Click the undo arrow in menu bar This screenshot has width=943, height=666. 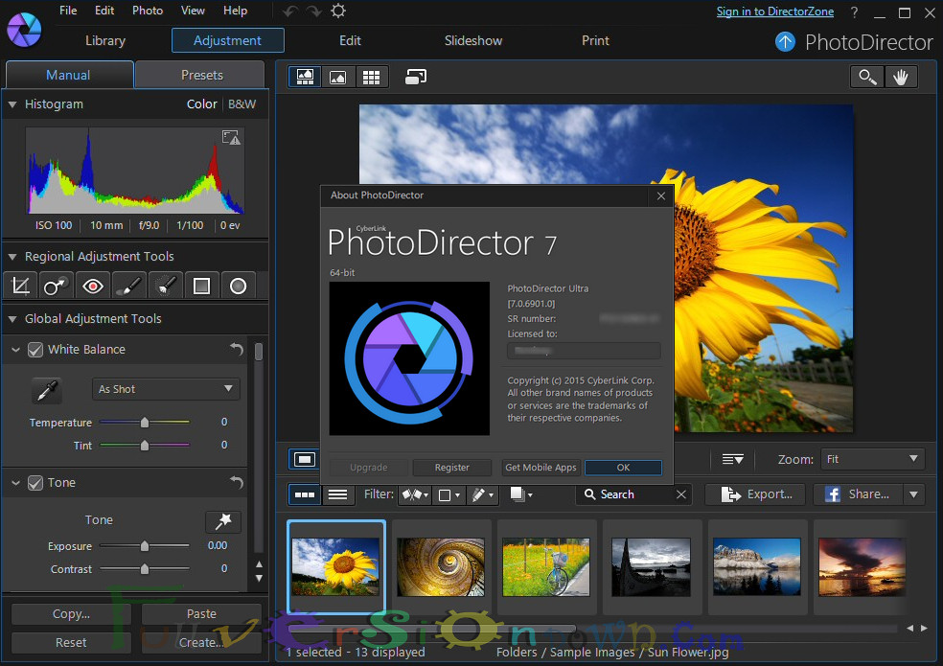[x=290, y=11]
